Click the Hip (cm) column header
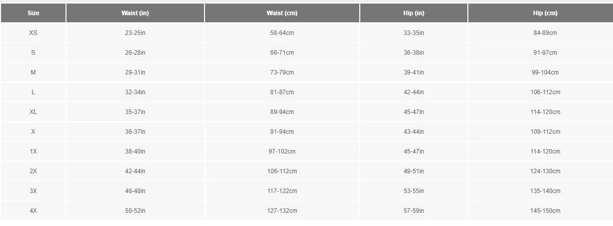 (545, 13)
